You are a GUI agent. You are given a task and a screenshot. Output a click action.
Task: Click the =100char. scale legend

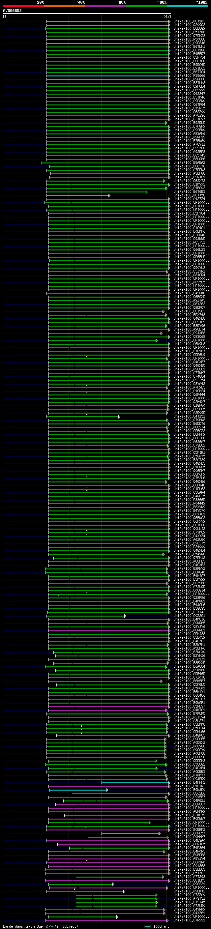[157, 926]
